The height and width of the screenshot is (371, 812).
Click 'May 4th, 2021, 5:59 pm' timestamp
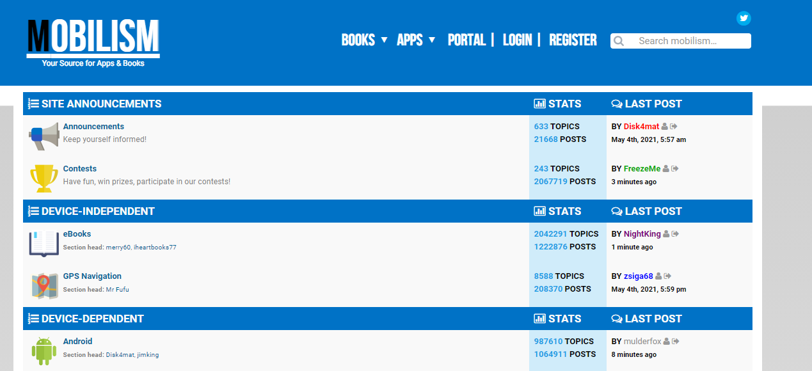[x=649, y=290]
